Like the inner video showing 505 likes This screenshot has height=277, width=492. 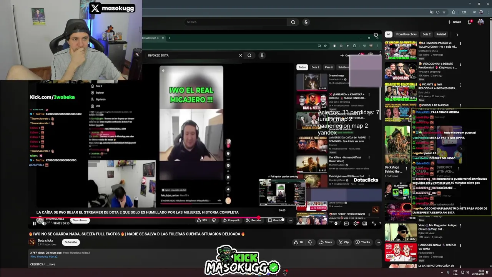[202, 220]
